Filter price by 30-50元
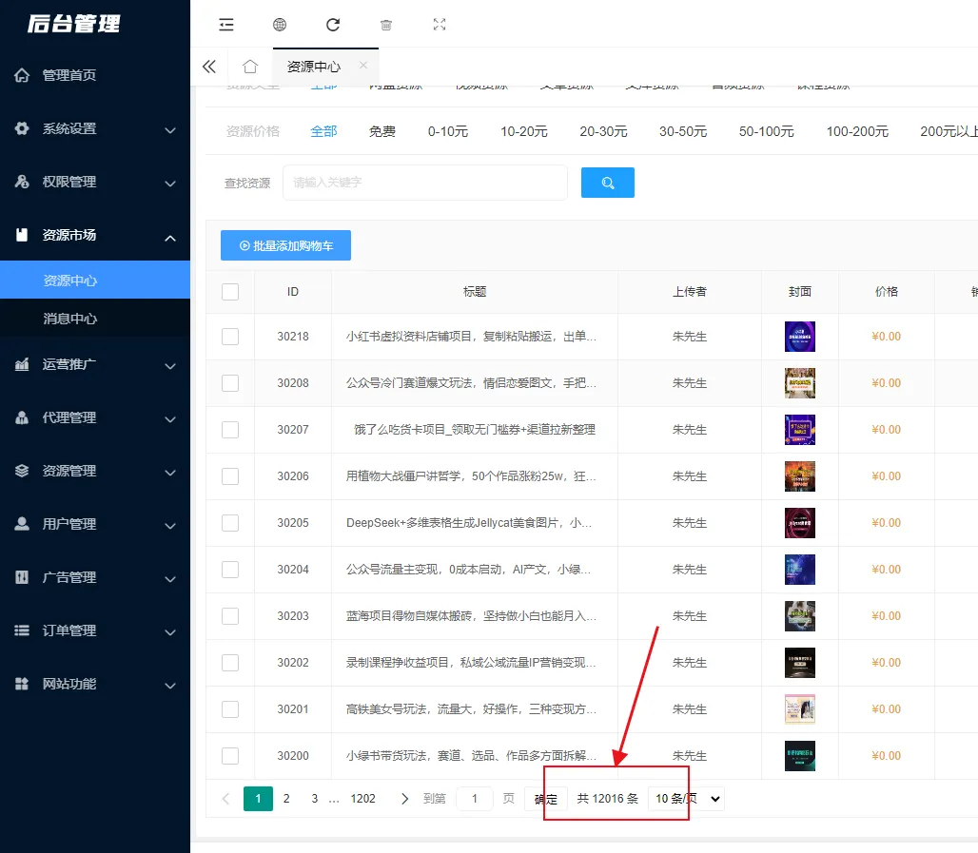Screen dimensions: 978x853 (683, 131)
